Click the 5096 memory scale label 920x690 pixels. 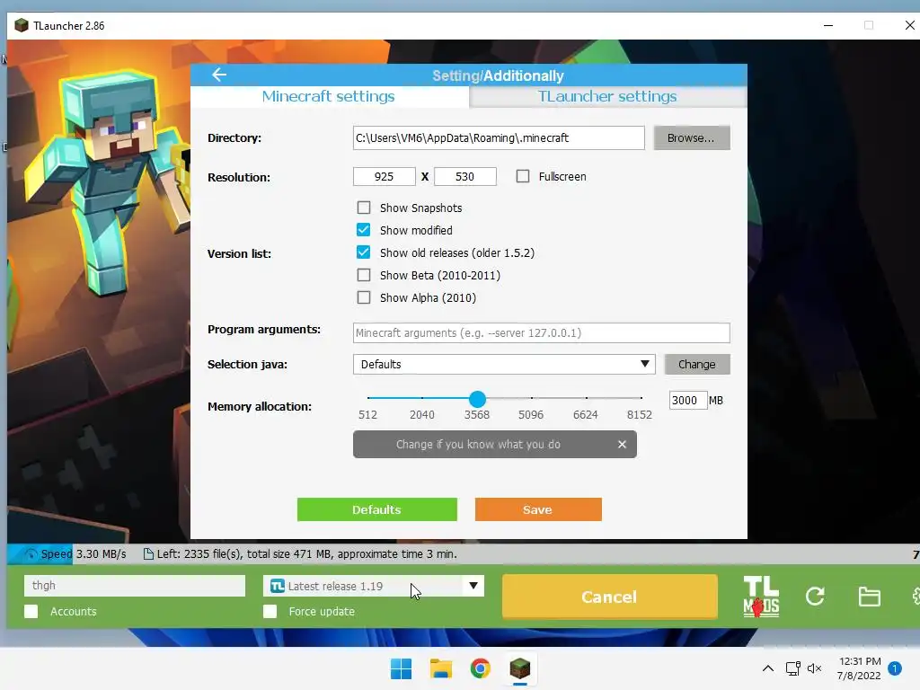click(x=531, y=415)
